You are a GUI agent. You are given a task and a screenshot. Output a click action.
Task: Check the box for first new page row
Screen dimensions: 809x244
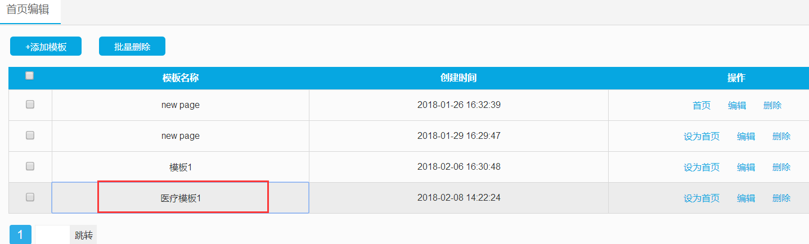click(30, 104)
